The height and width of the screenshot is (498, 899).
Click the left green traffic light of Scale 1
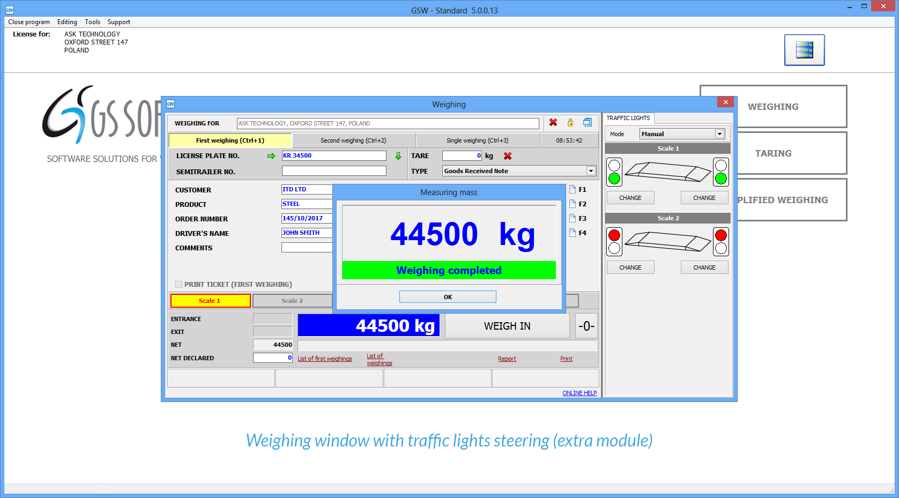614,179
